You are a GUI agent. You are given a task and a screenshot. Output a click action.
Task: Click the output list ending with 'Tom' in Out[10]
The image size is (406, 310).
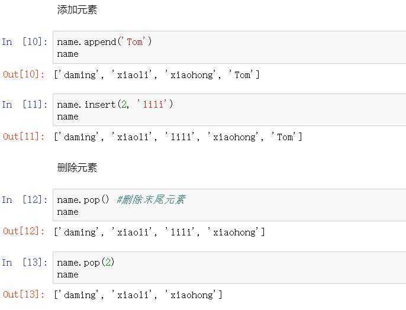[156, 75]
